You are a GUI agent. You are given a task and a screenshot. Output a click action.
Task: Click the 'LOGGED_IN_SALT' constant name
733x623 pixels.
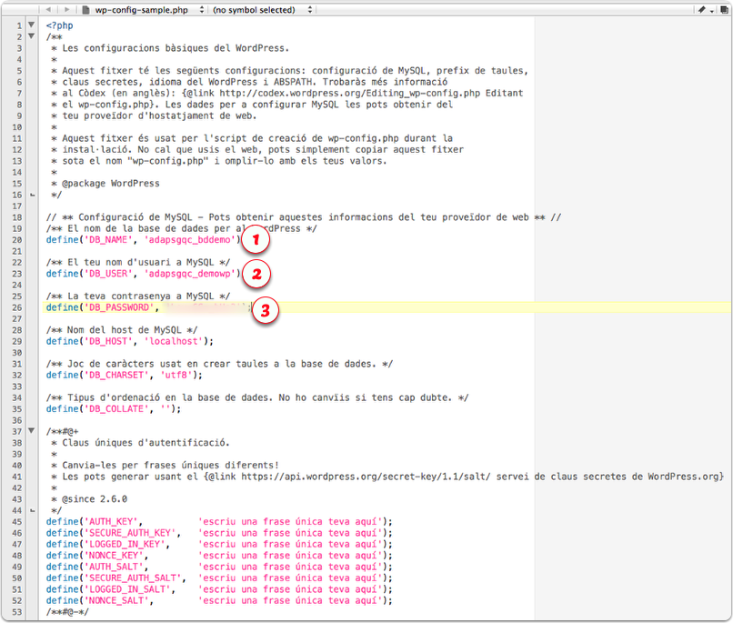(127, 589)
